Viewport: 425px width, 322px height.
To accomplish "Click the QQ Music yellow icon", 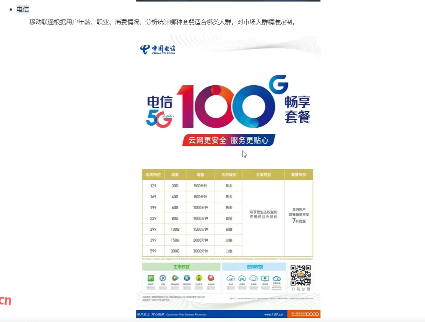I will coord(199,278).
